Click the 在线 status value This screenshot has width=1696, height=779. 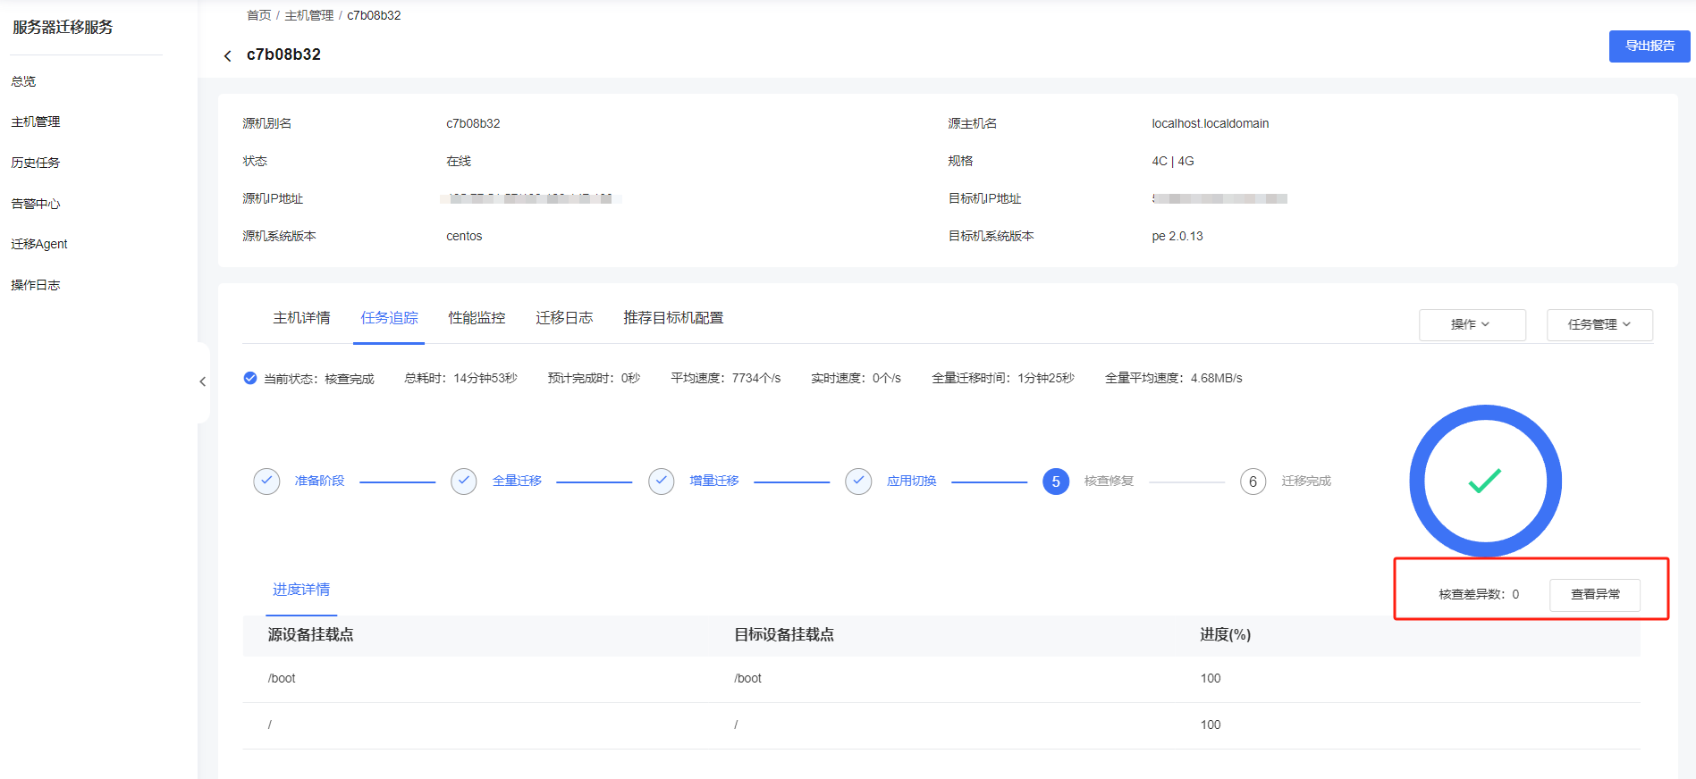(x=459, y=161)
